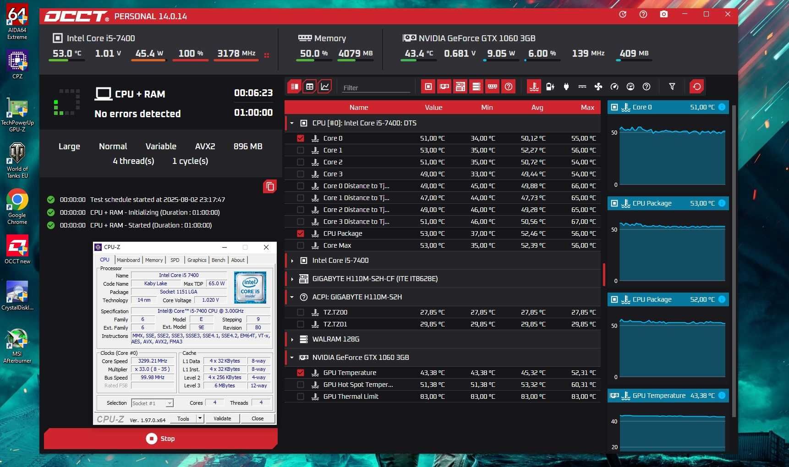Toggle the usage gauge filter icon

point(630,87)
